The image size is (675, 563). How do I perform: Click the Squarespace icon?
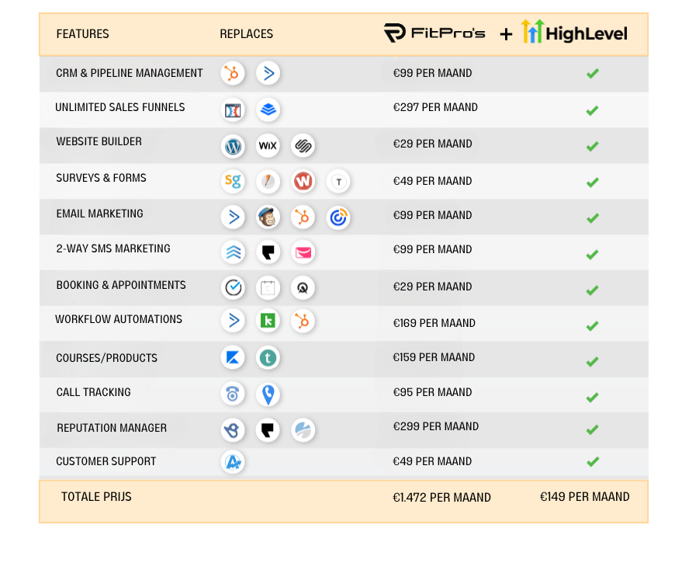click(x=303, y=145)
